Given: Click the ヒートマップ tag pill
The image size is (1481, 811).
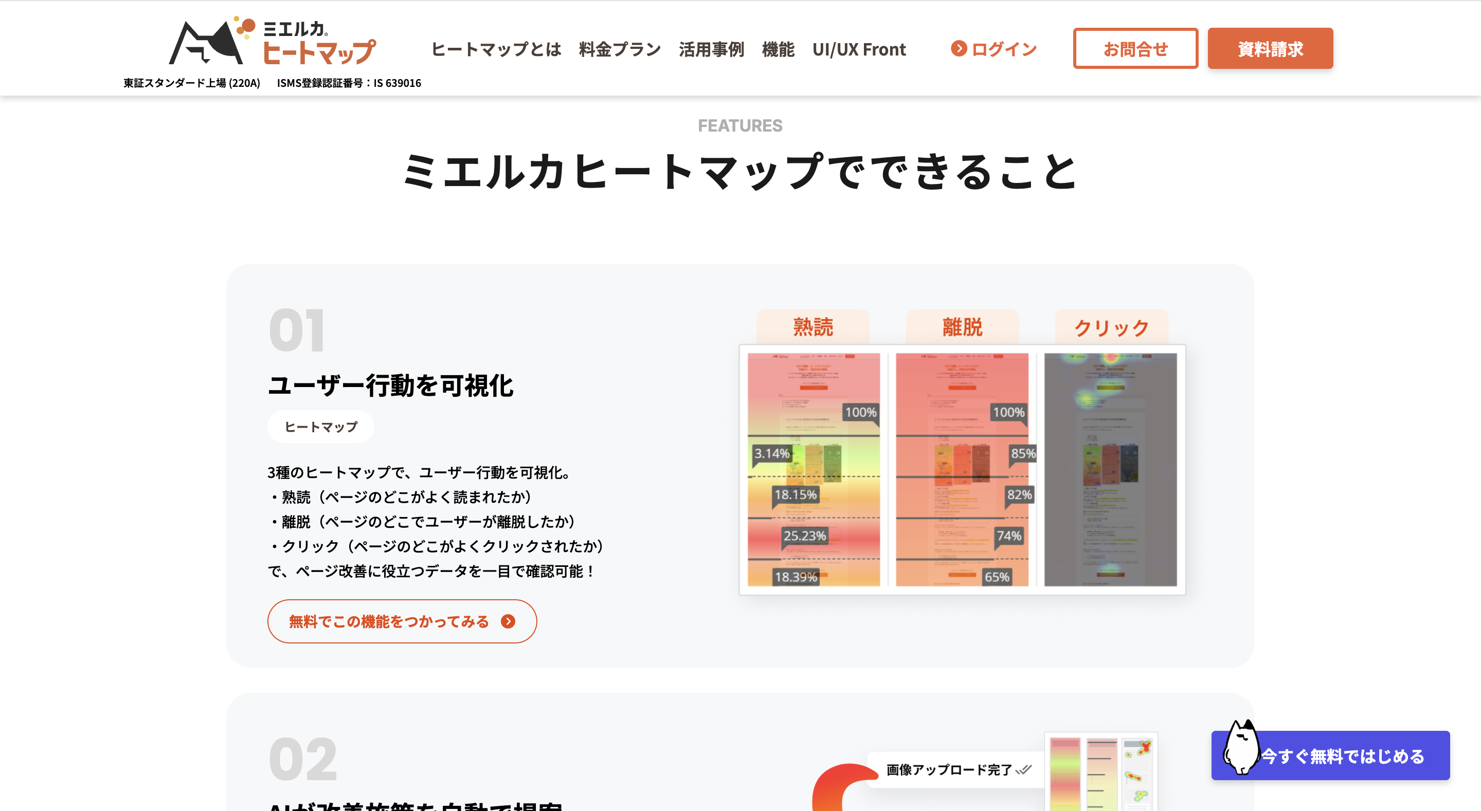Looking at the screenshot, I should 321,427.
